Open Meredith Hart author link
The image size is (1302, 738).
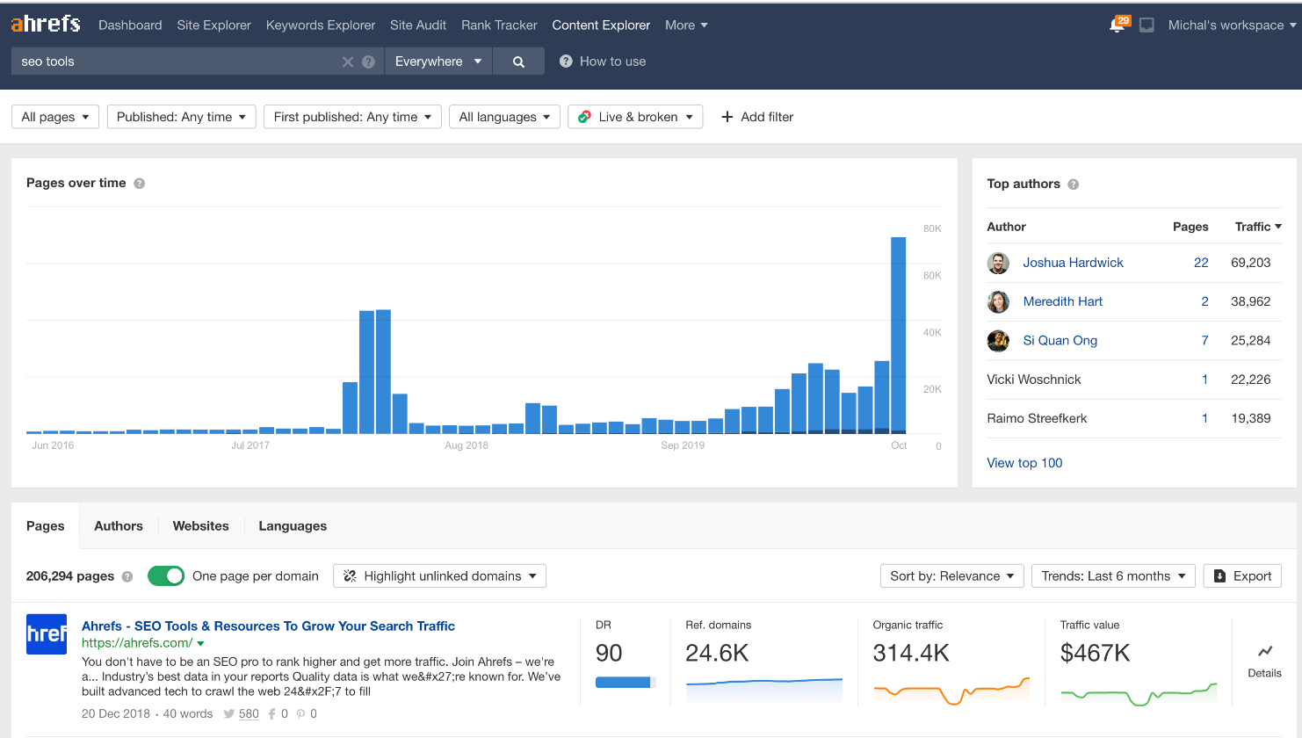1062,301
